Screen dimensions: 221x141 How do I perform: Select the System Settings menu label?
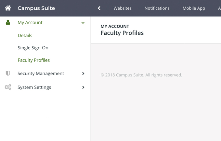pos(34,87)
